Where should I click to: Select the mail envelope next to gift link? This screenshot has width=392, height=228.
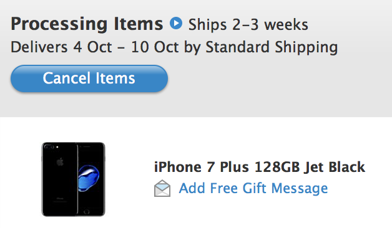pyautogui.click(x=162, y=188)
